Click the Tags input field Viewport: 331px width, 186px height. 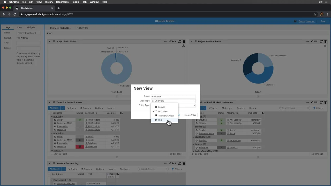28,43
